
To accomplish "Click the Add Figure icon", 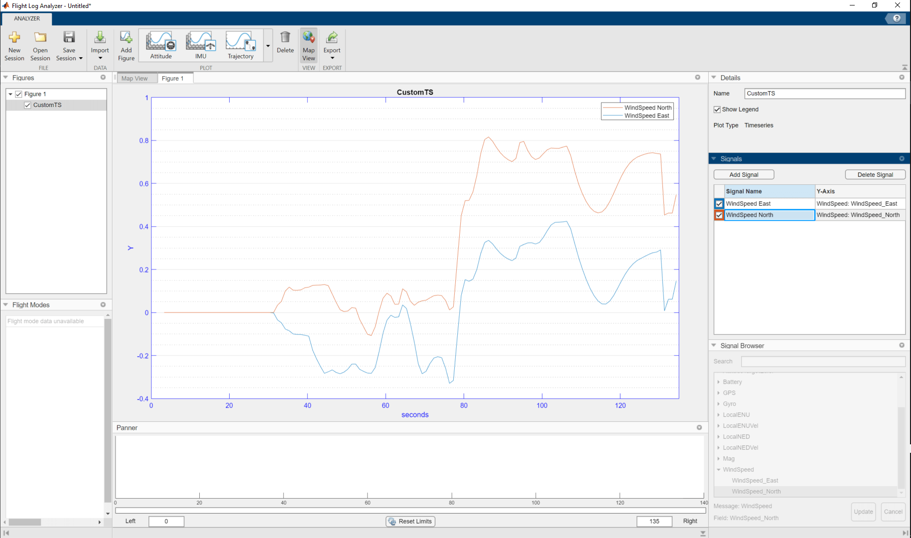I will click(x=126, y=38).
